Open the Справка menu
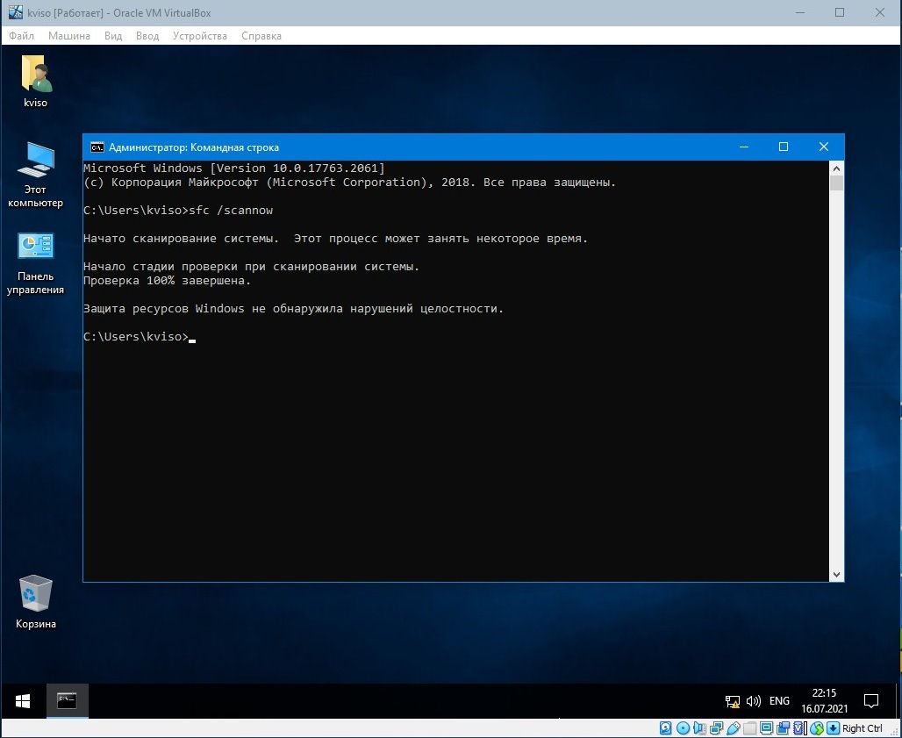Viewport: 902px width, 738px height. coord(261,36)
